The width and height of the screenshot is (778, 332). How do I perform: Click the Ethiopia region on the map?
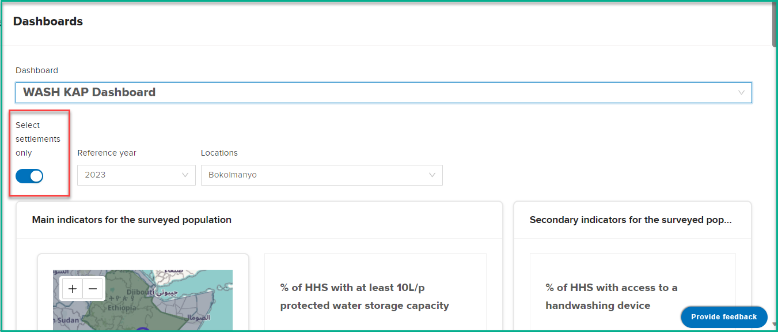[x=121, y=308]
